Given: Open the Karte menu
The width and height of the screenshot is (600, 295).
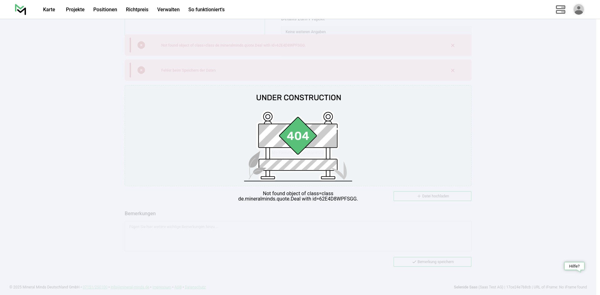Looking at the screenshot, I should (49, 10).
